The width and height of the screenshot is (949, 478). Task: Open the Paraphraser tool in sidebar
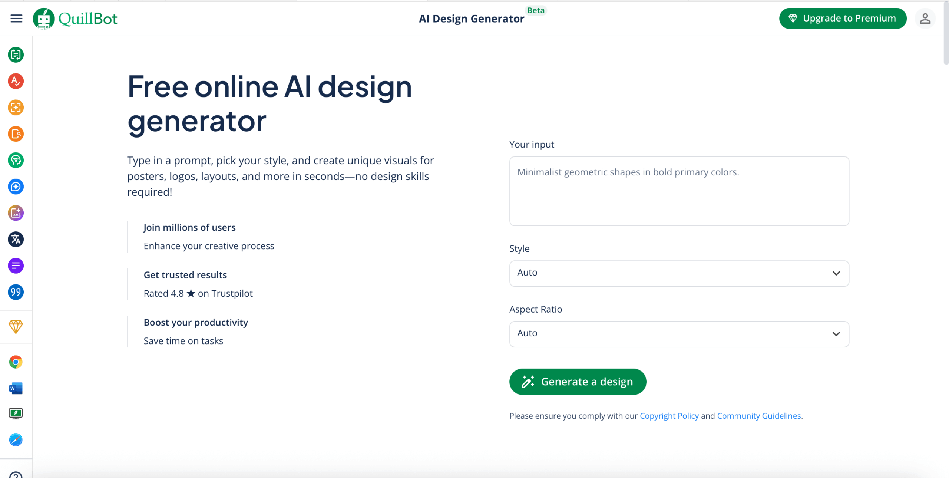(16, 55)
